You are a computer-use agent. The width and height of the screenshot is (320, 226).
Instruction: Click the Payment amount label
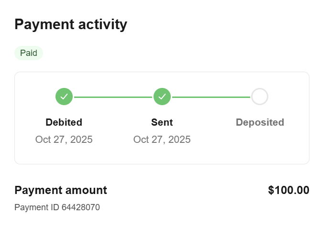tap(61, 190)
